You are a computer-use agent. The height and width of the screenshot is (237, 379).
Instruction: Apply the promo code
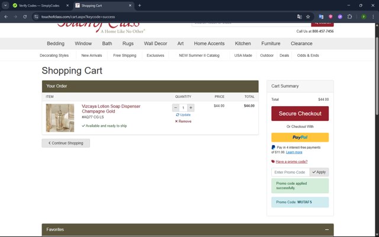319,172
